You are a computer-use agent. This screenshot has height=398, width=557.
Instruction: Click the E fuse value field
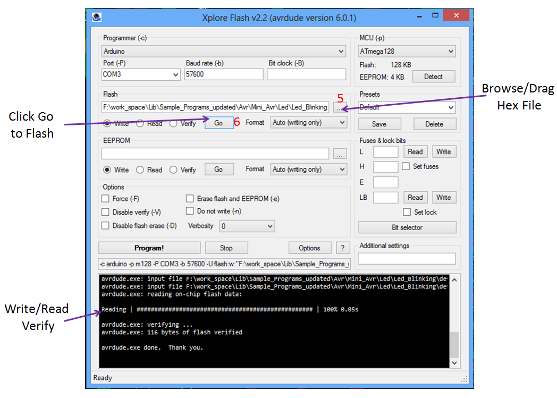(386, 182)
